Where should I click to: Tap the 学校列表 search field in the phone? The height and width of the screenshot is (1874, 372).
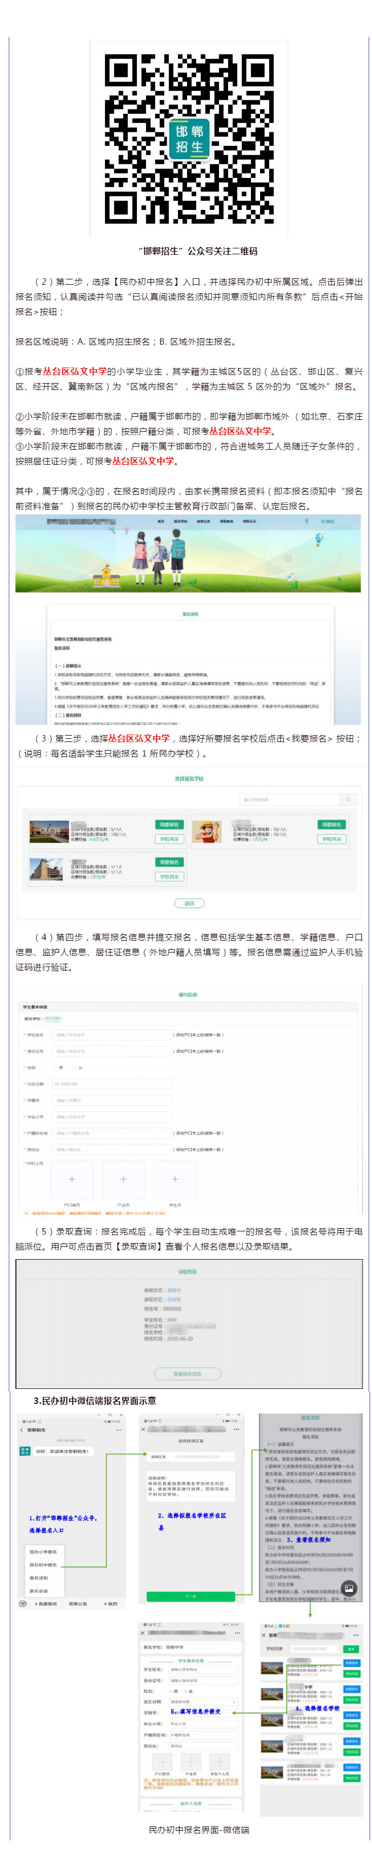pos(315,1649)
